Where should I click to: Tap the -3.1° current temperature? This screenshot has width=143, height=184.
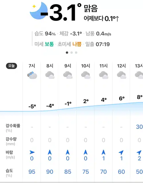(x=61, y=12)
